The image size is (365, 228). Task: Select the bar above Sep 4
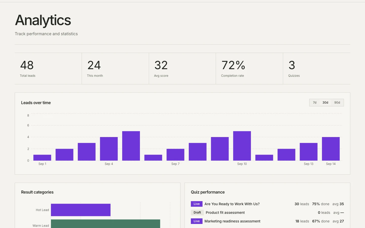[x=109, y=149]
